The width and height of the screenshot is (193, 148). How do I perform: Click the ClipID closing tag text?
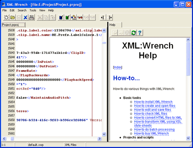[76, 53]
